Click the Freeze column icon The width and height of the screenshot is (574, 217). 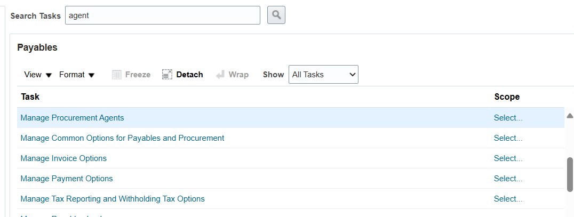point(117,75)
